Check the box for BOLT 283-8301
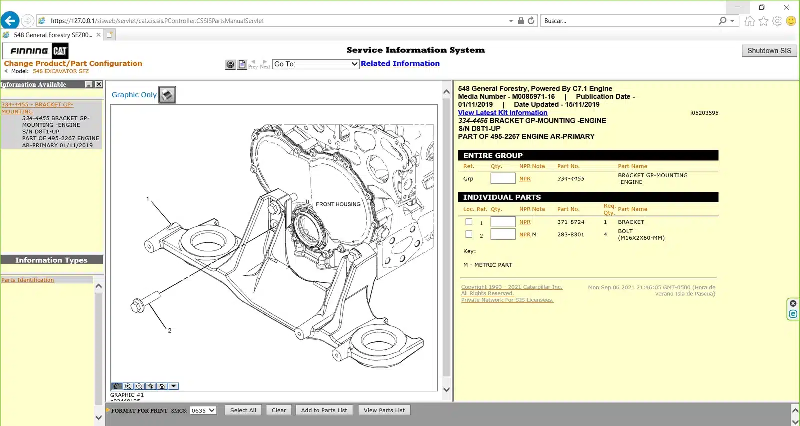The width and height of the screenshot is (800, 426). [469, 234]
